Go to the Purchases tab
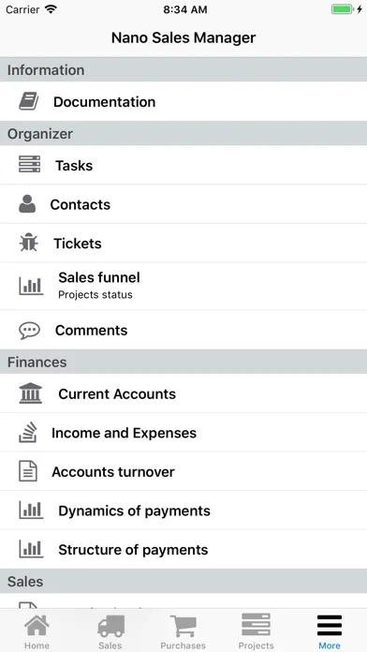367x652 pixels. [x=183, y=631]
